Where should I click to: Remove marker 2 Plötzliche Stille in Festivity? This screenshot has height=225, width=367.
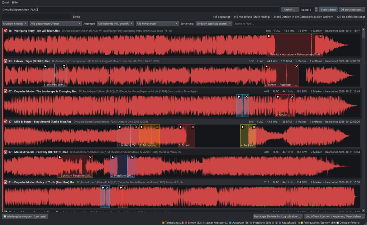(132, 157)
